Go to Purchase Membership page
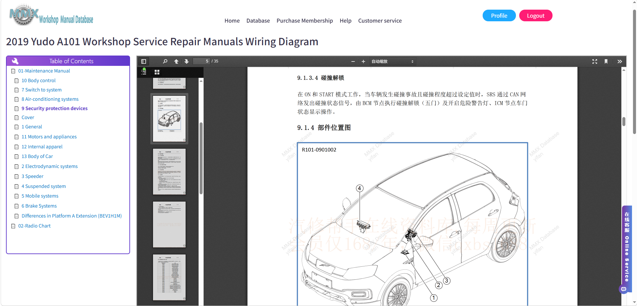The image size is (637, 306). click(x=305, y=21)
